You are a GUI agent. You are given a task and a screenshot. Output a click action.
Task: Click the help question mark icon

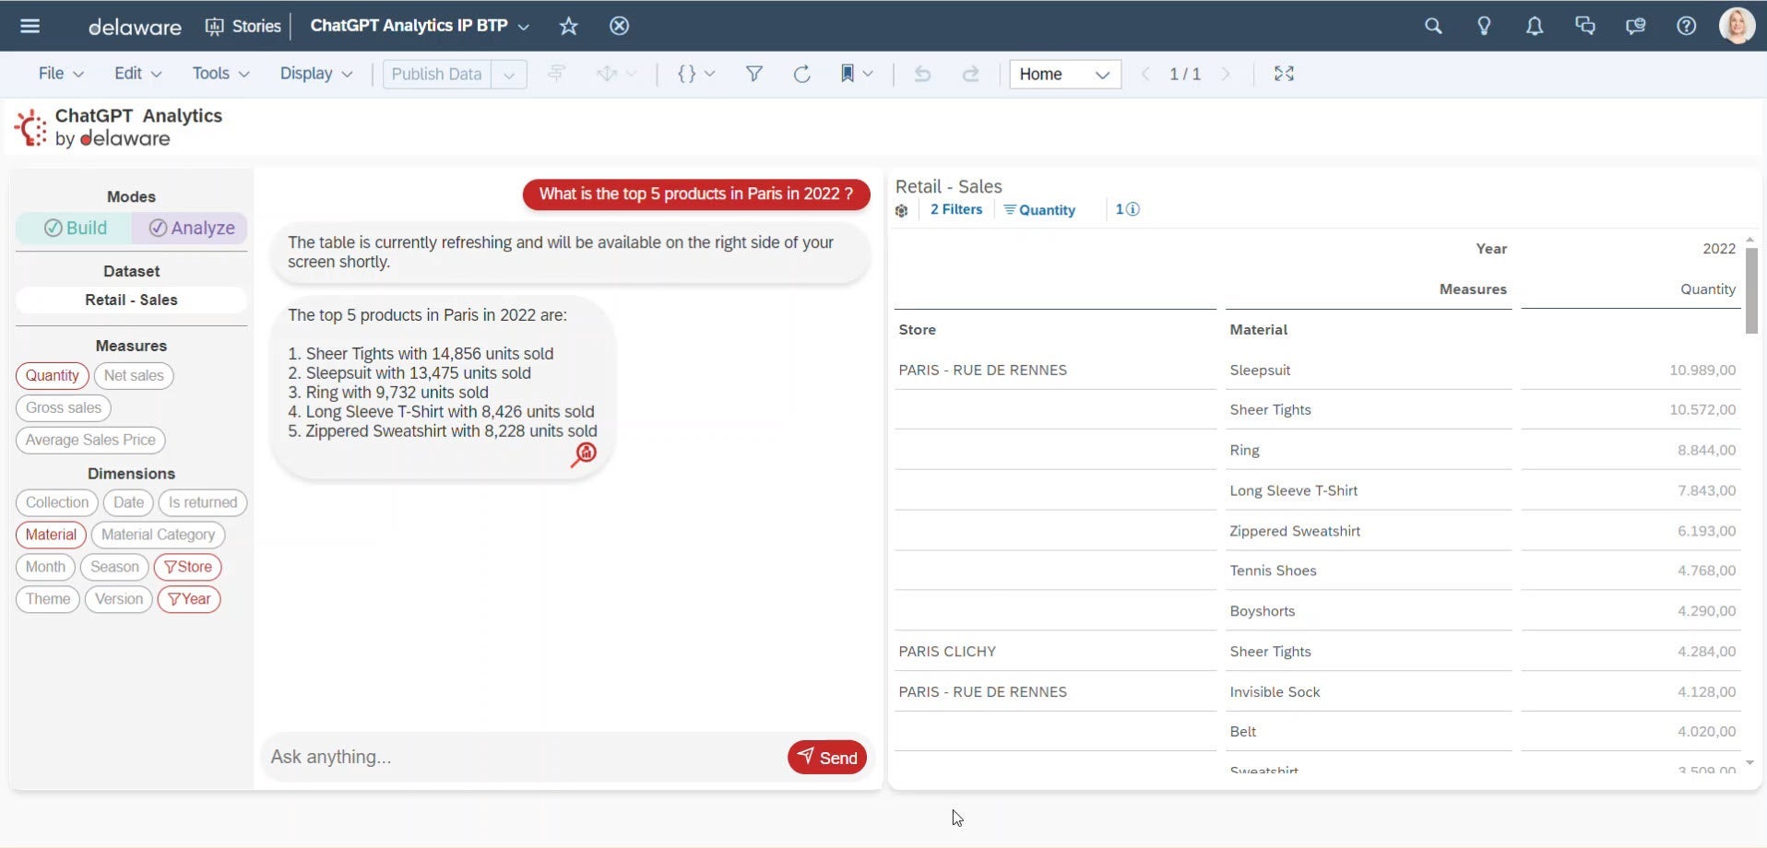pos(1686,26)
